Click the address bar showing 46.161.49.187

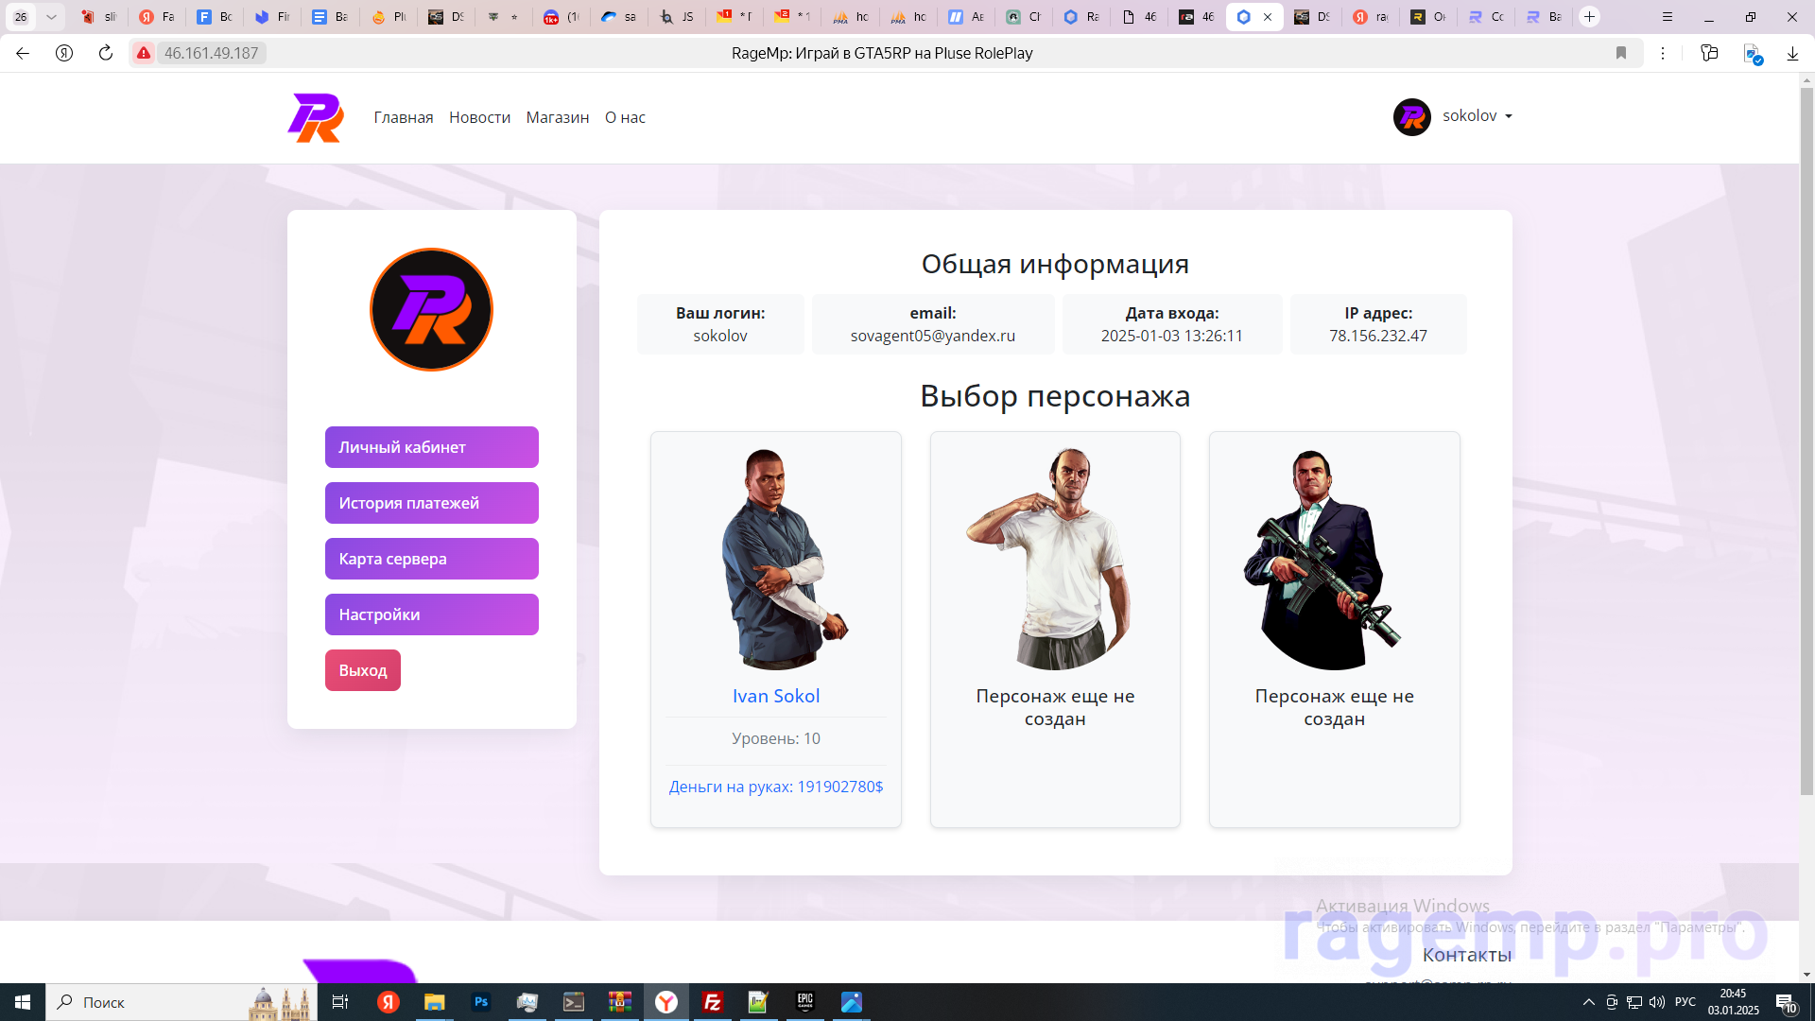(212, 53)
